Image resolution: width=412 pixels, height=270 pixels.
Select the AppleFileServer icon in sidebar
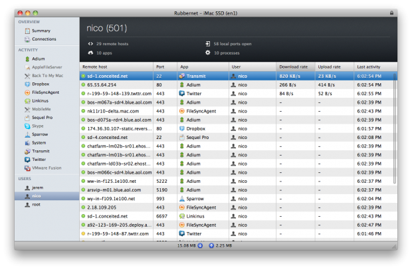[x=27, y=67]
